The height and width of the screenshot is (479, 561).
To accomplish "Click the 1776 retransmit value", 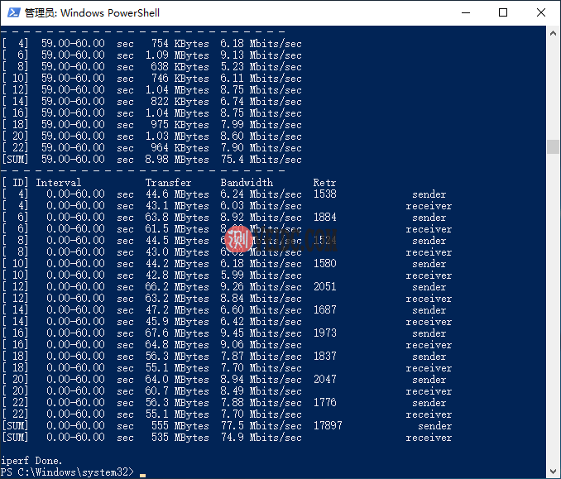I will click(x=325, y=402).
